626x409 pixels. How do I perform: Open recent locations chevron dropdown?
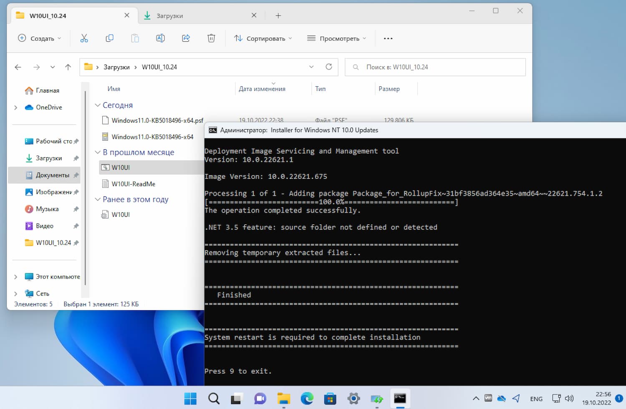point(52,67)
